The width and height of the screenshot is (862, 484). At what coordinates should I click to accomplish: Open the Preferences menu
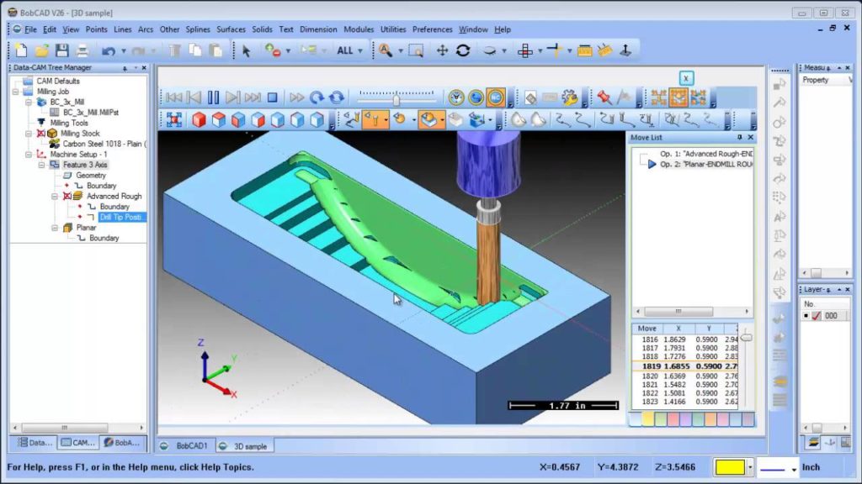pos(432,29)
